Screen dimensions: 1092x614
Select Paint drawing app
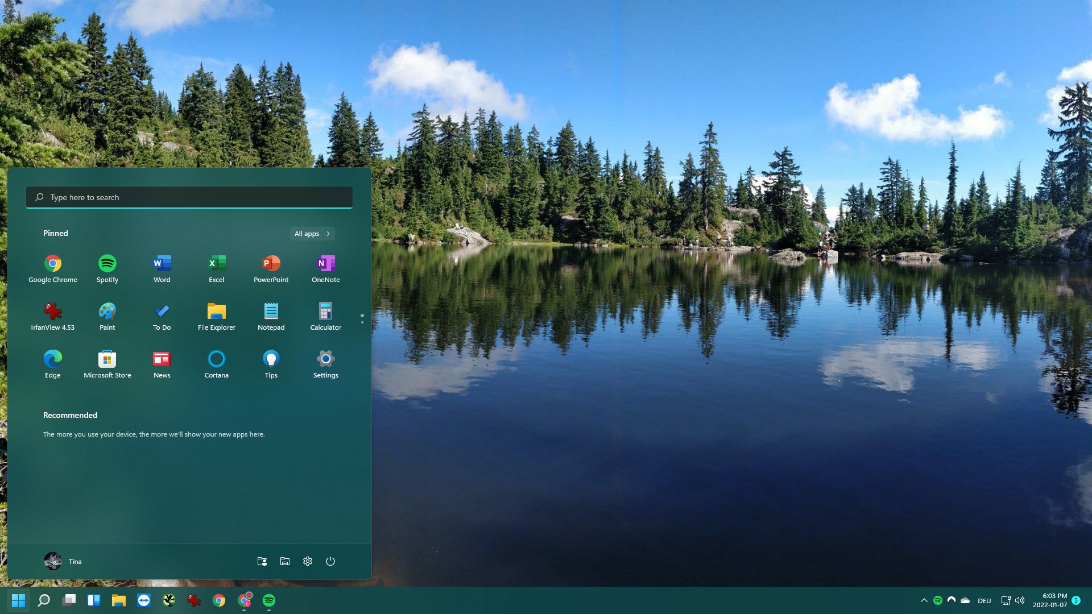(107, 315)
